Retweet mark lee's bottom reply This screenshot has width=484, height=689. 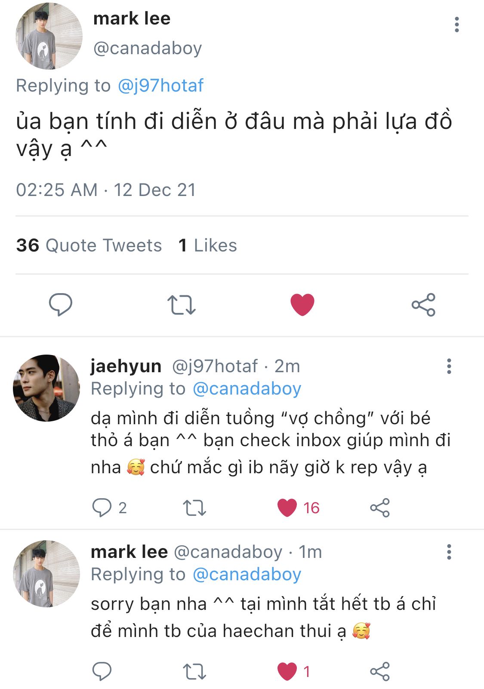pos(194,671)
